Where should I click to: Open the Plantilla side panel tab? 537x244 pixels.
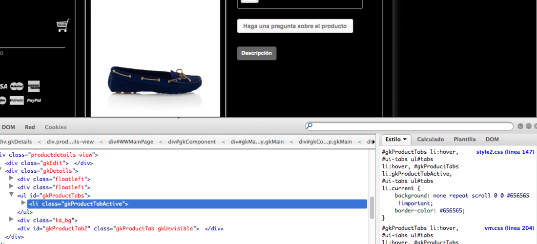(464, 139)
